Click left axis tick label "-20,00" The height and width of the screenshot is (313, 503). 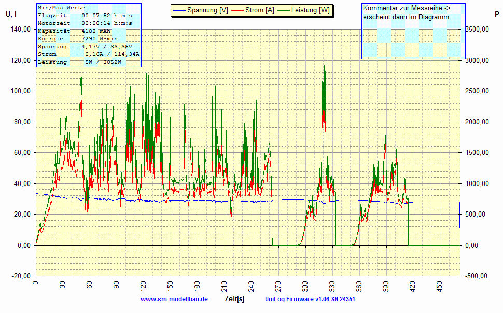pos(21,276)
